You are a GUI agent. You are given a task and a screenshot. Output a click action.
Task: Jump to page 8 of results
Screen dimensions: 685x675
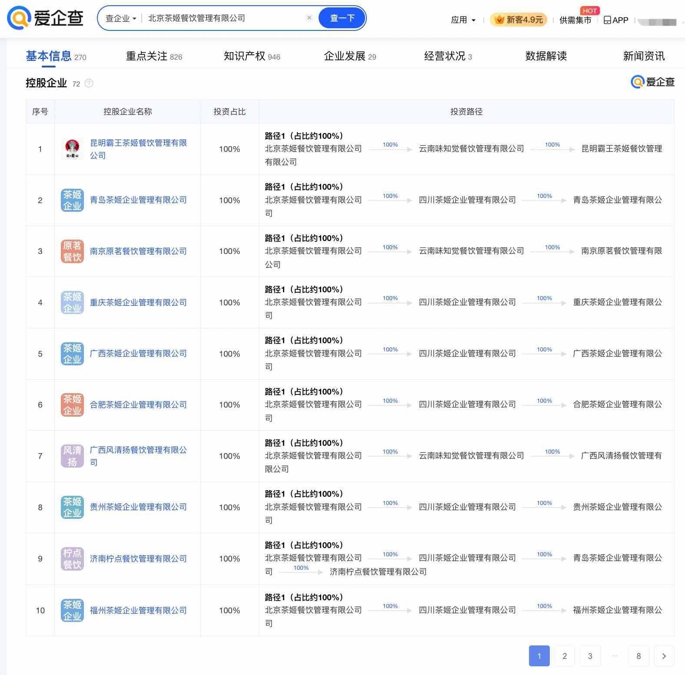click(638, 656)
